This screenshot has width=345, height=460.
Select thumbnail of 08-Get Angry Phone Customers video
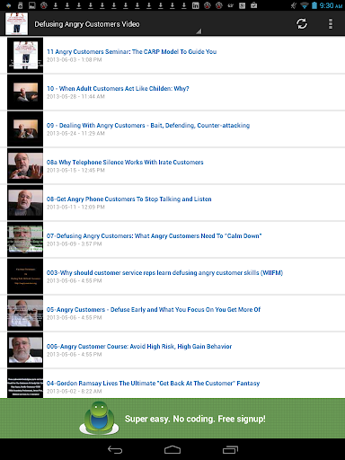[x=25, y=202]
